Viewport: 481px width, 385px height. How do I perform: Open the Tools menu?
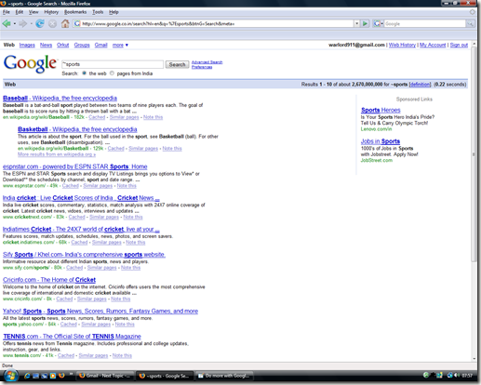click(x=98, y=12)
